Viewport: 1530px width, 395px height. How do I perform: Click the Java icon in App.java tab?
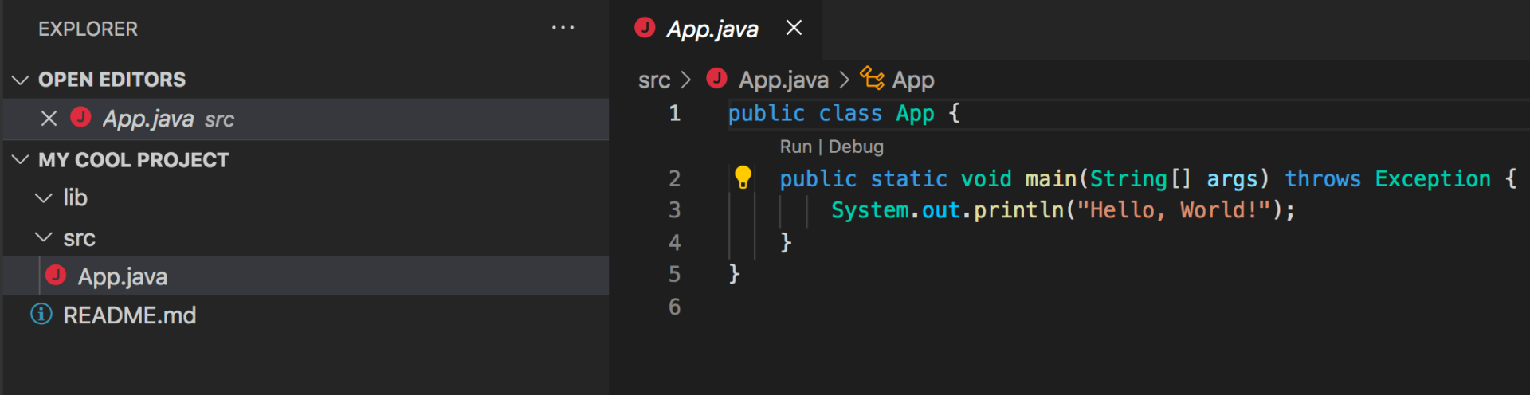[645, 28]
